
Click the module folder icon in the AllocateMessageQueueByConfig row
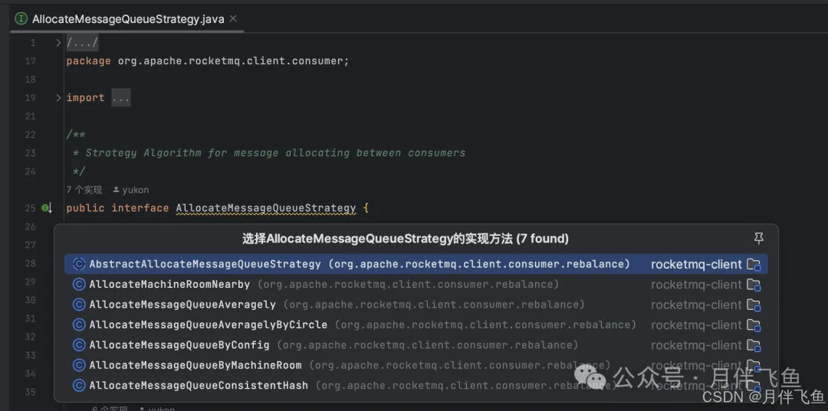point(754,345)
